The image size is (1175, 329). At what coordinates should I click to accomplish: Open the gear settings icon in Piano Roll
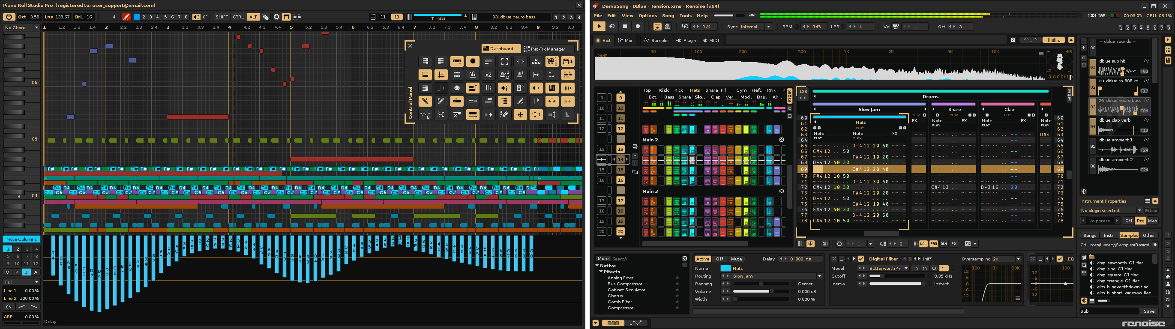pyautogui.click(x=276, y=17)
